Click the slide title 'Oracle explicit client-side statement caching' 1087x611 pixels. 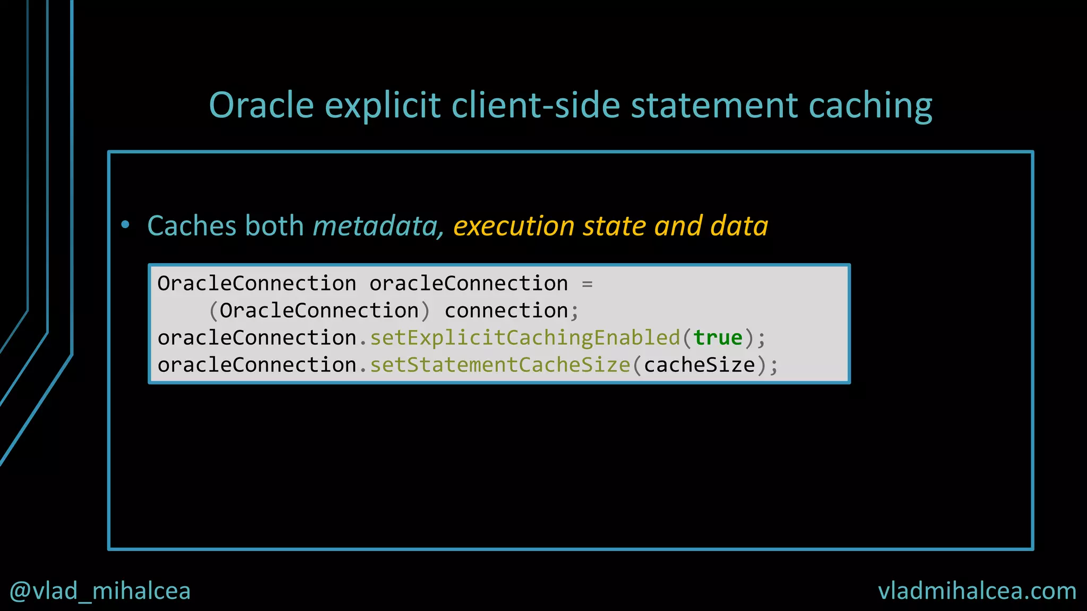point(571,106)
